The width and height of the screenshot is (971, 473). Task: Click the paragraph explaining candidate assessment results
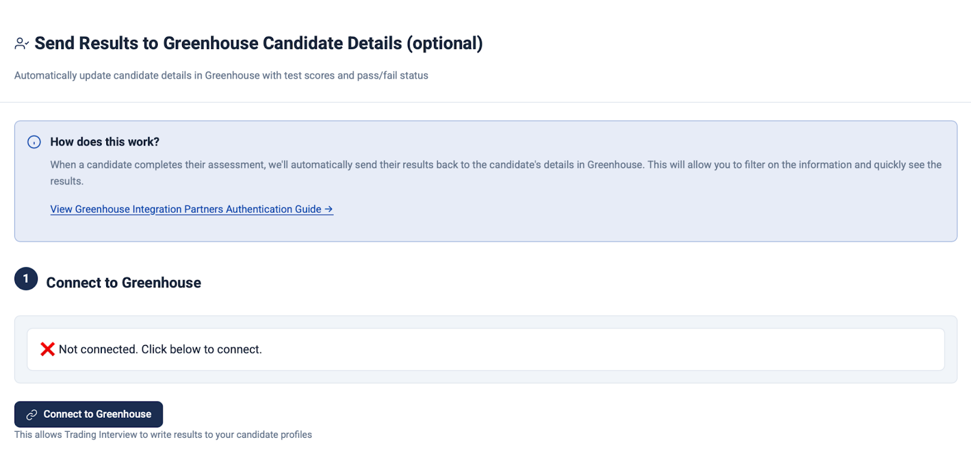coord(495,165)
